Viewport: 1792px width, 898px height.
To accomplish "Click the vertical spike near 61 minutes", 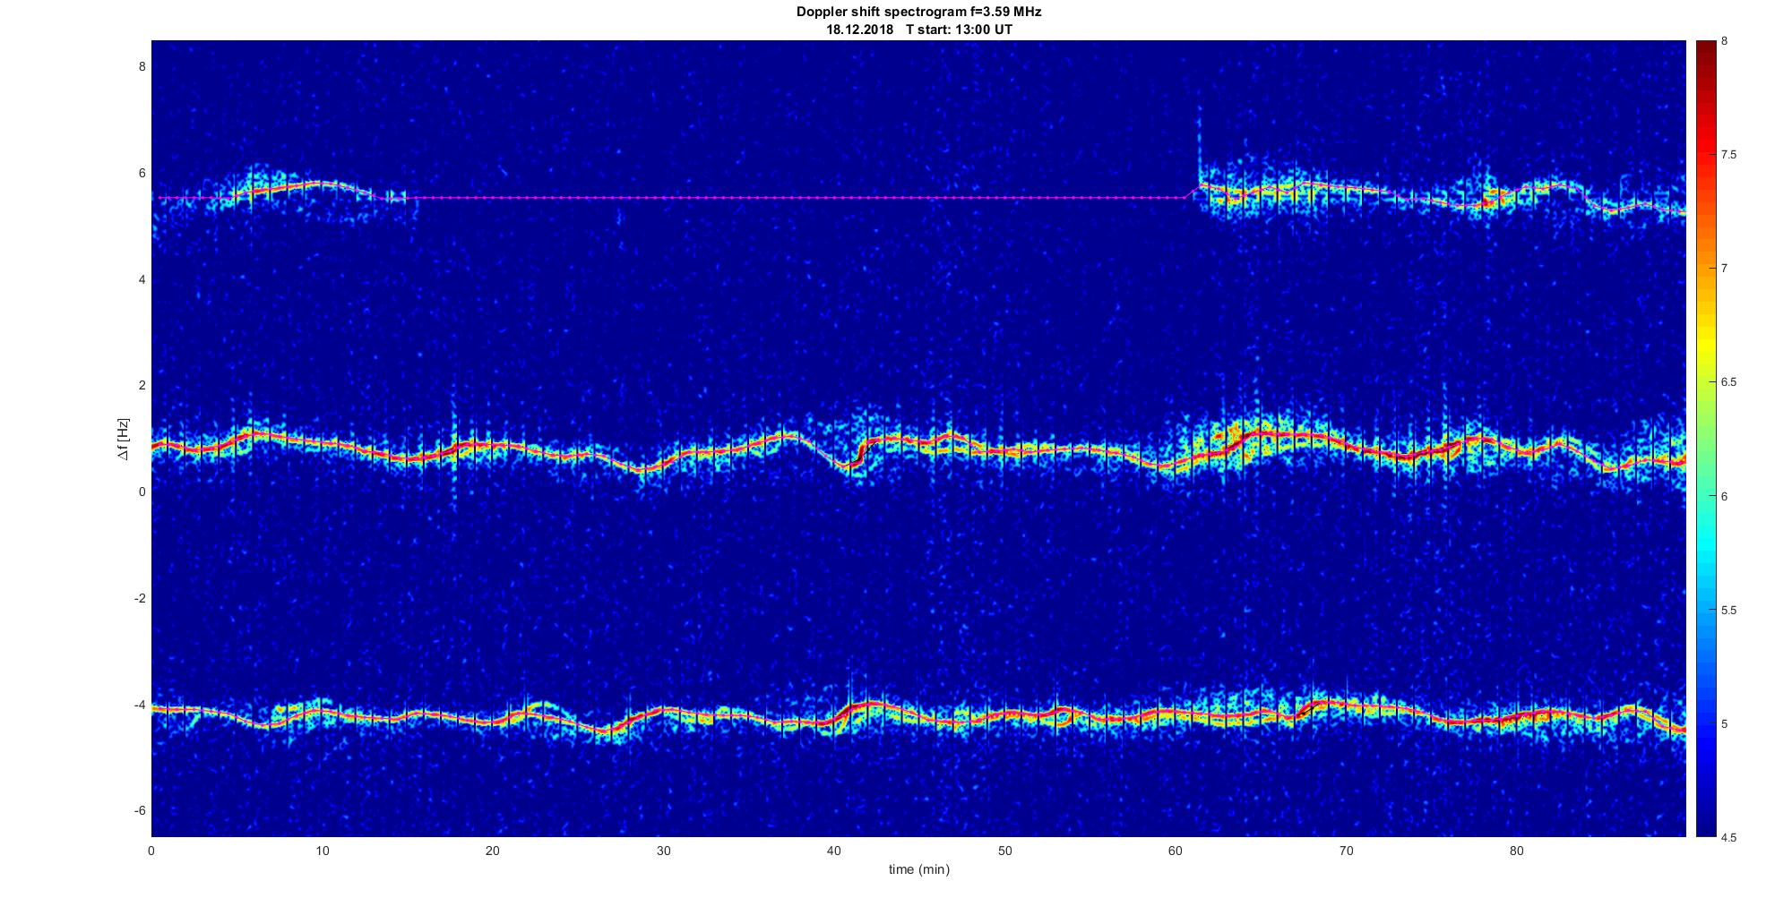I will [1199, 143].
